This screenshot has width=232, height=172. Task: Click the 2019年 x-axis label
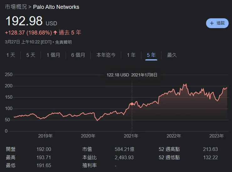[45, 136]
